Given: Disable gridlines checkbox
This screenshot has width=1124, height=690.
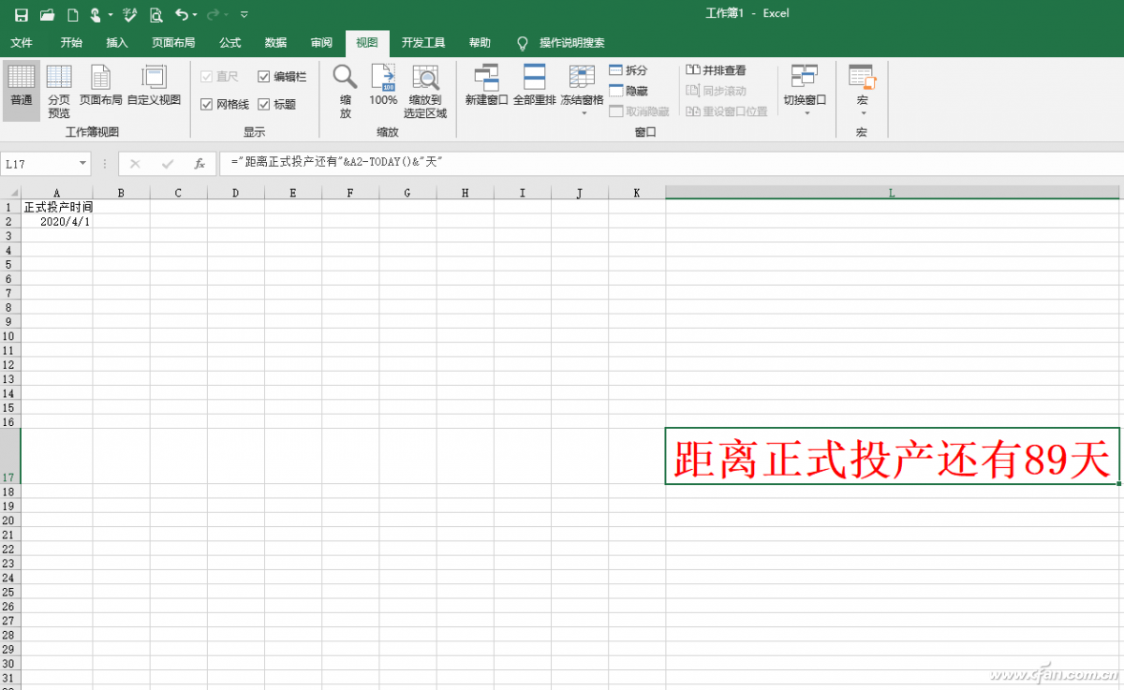Looking at the screenshot, I should pos(207,105).
